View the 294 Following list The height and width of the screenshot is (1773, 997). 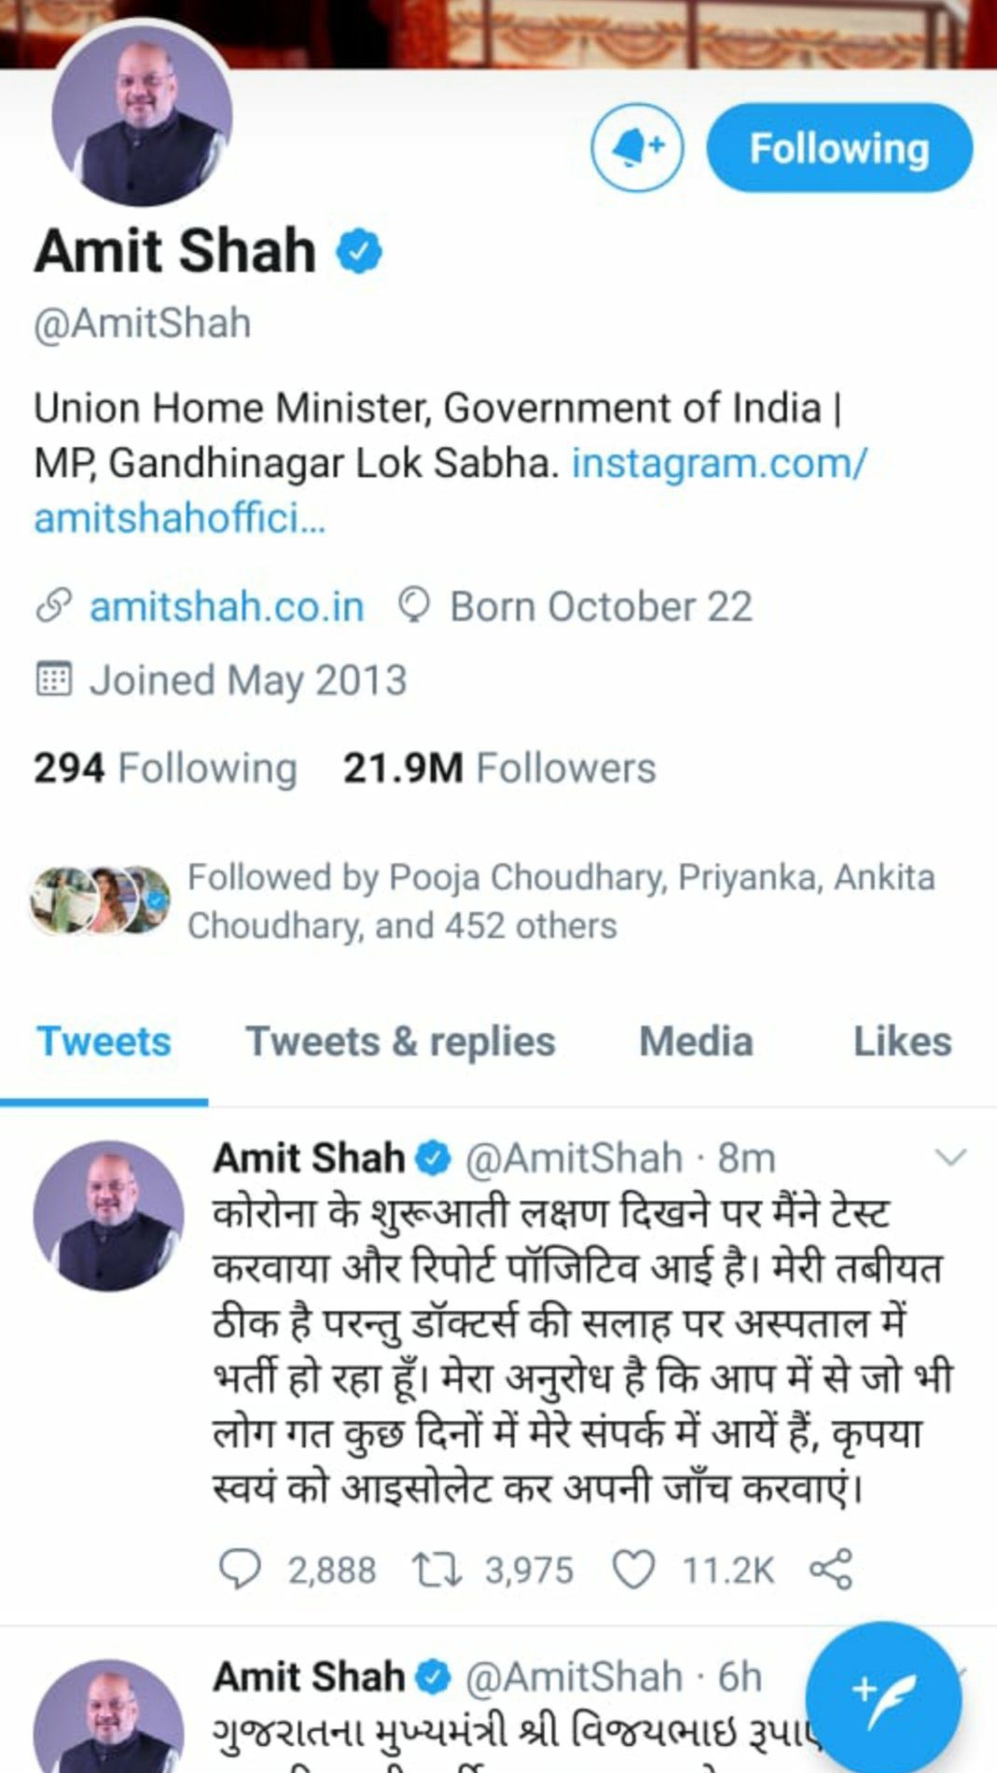click(165, 769)
